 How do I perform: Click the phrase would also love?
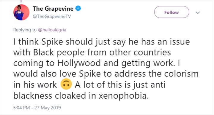point(45,74)
